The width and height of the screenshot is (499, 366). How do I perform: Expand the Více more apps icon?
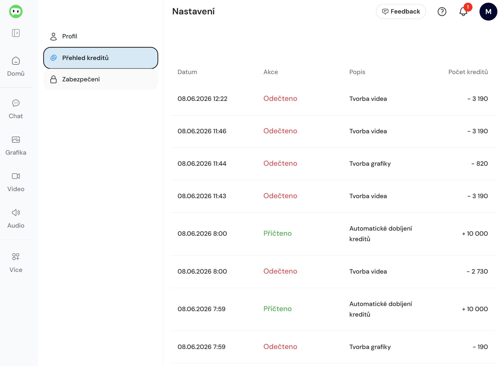coord(16,257)
